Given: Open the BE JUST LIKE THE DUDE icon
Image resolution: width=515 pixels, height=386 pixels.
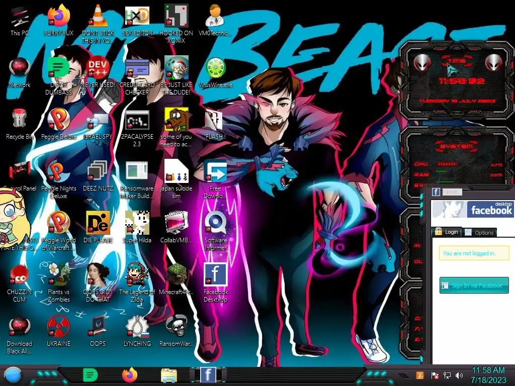Looking at the screenshot, I should click(x=177, y=76).
